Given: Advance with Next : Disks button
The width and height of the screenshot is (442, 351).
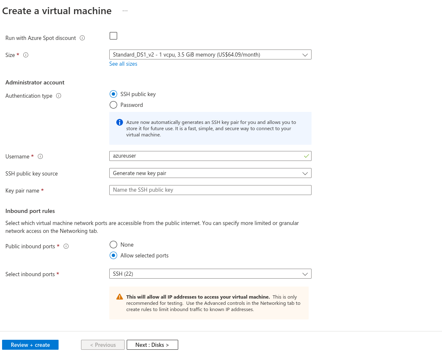Looking at the screenshot, I should tap(152, 345).
